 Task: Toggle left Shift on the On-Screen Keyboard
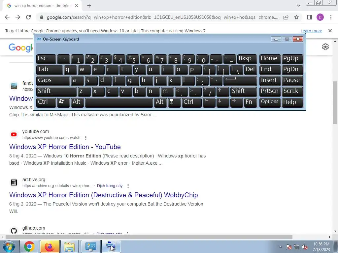[56, 92]
